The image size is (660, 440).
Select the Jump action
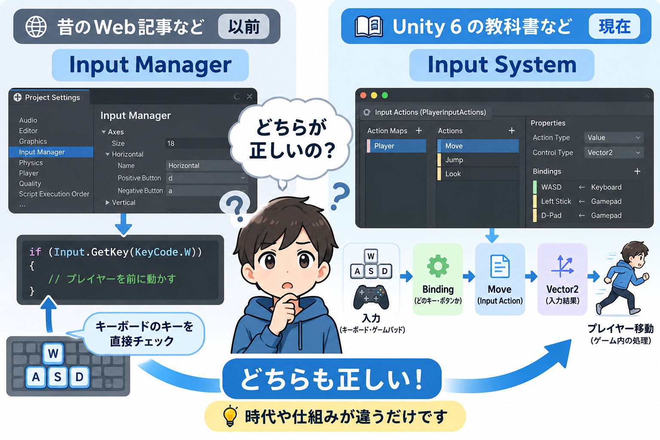pos(478,160)
